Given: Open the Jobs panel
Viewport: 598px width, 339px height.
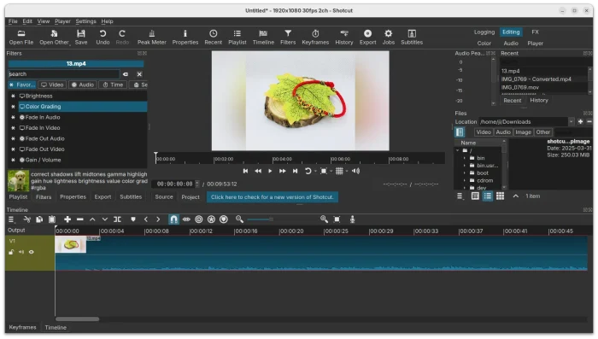Looking at the screenshot, I should click(388, 38).
